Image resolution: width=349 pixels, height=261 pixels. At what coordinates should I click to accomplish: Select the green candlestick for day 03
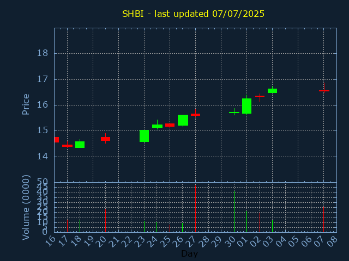coord(273,91)
